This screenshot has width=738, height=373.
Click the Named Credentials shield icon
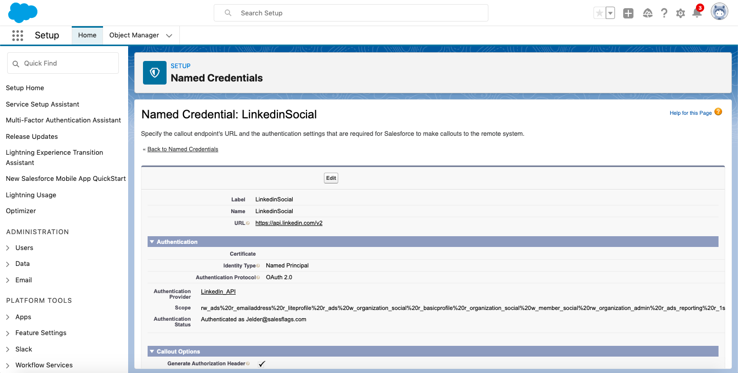tap(155, 73)
